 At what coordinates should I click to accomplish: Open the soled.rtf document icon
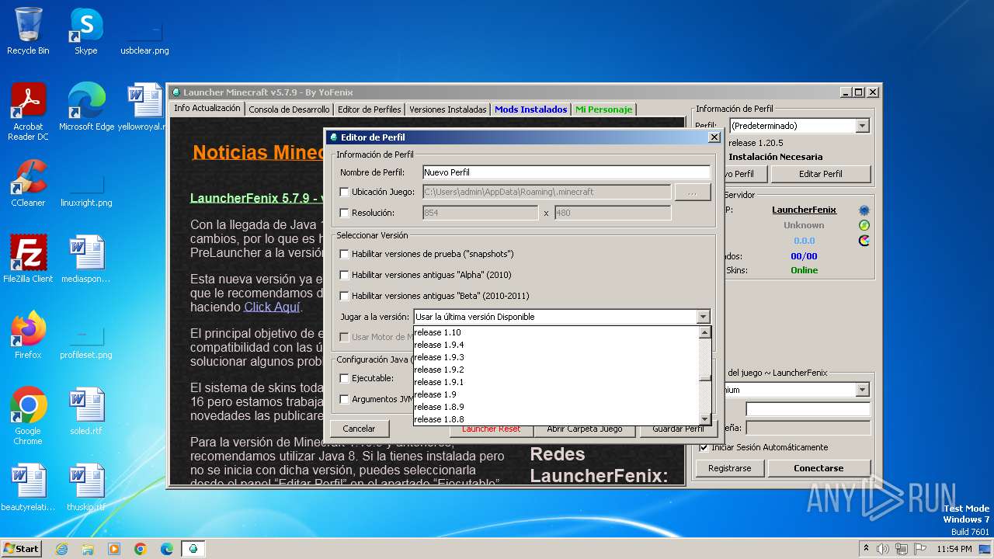pos(86,411)
